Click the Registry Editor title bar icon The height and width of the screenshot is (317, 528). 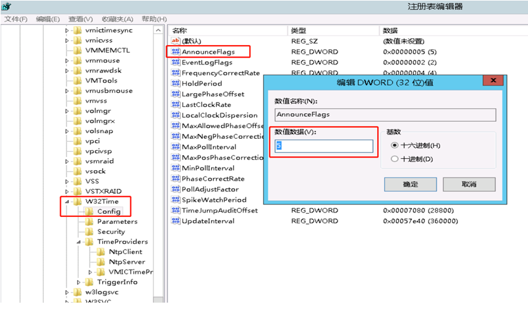pos(6,6)
